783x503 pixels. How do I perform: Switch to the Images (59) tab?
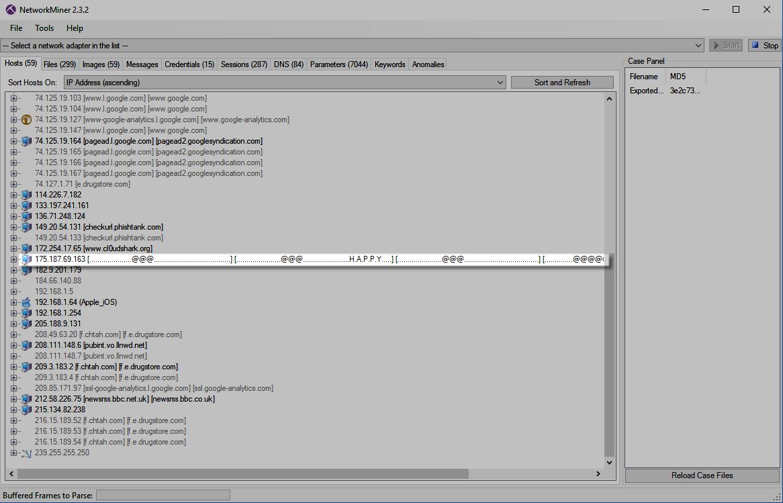click(101, 64)
